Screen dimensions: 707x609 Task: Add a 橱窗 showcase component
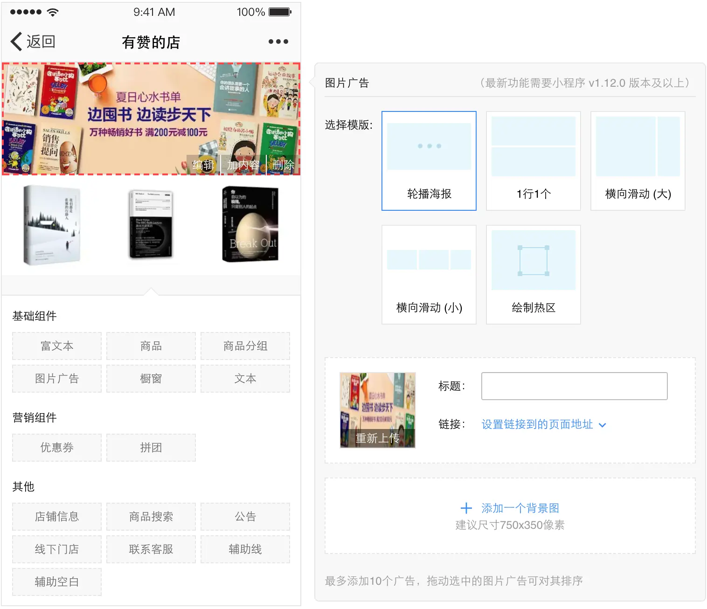pyautogui.click(x=151, y=379)
